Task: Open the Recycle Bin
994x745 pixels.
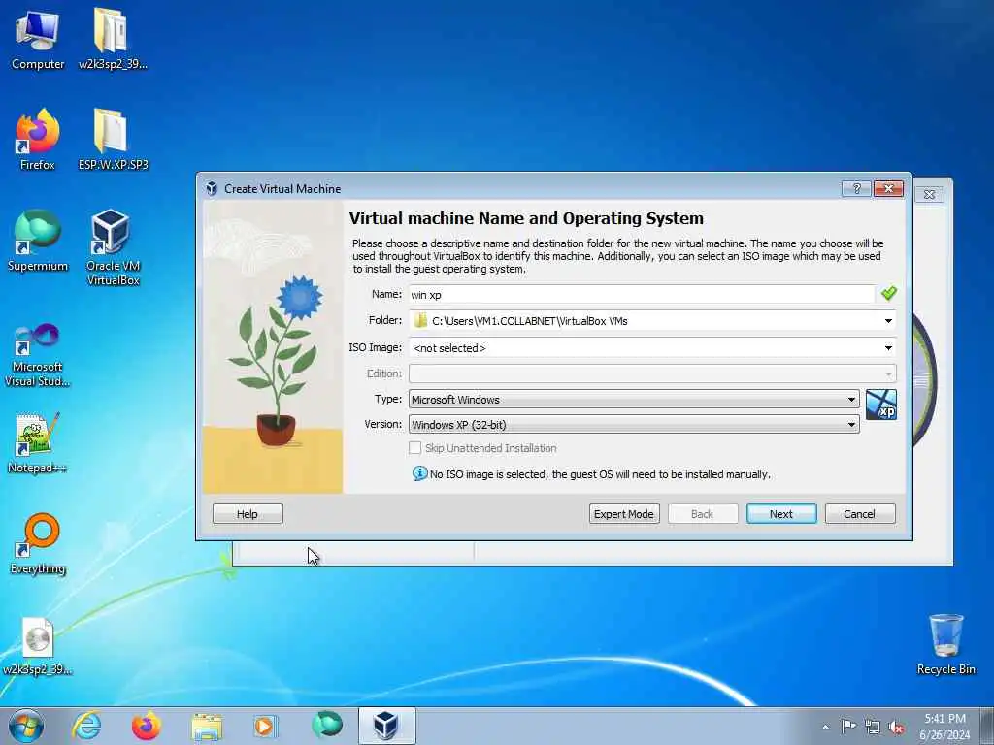Action: pos(945,644)
